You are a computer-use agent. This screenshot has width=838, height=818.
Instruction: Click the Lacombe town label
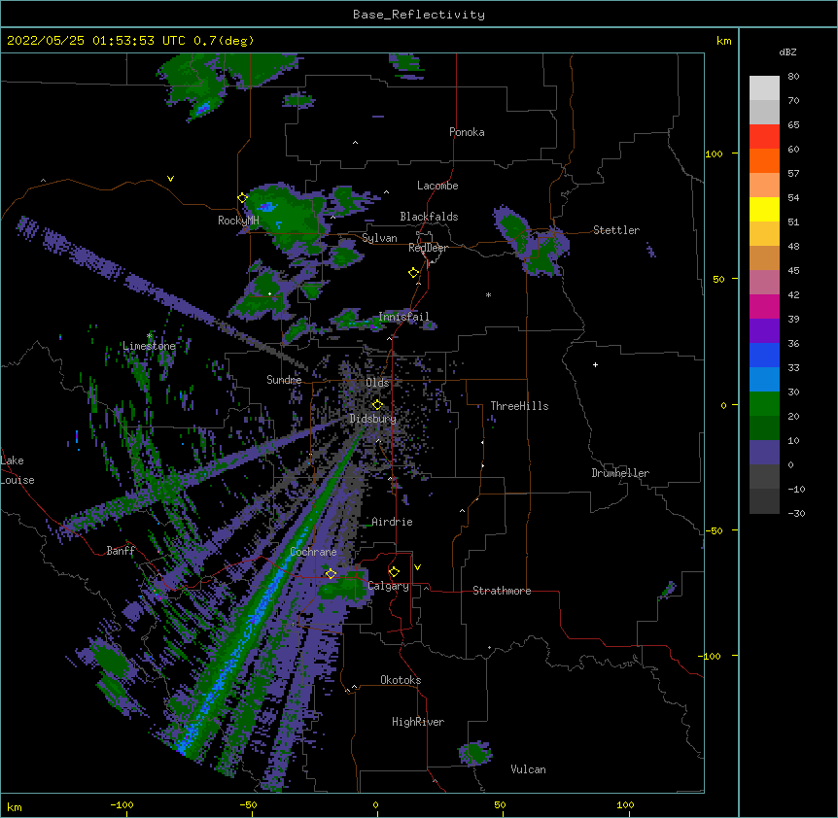(437, 186)
